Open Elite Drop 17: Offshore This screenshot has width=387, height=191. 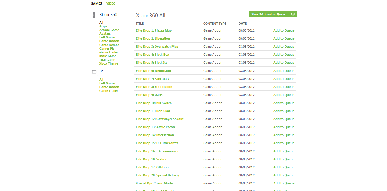[152, 167]
